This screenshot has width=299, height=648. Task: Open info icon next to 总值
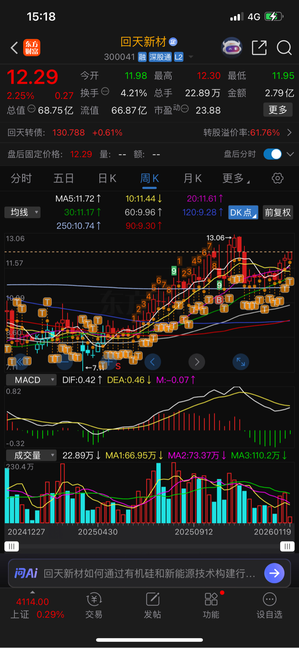[x=32, y=109]
